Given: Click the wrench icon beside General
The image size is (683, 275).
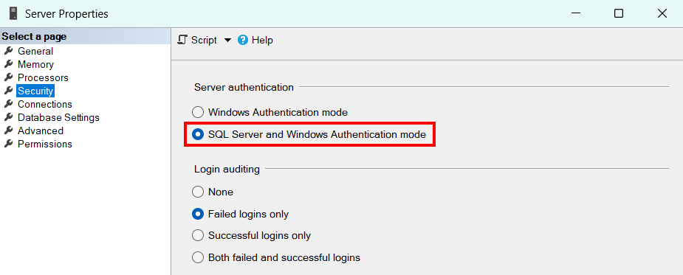Looking at the screenshot, I should pyautogui.click(x=8, y=51).
